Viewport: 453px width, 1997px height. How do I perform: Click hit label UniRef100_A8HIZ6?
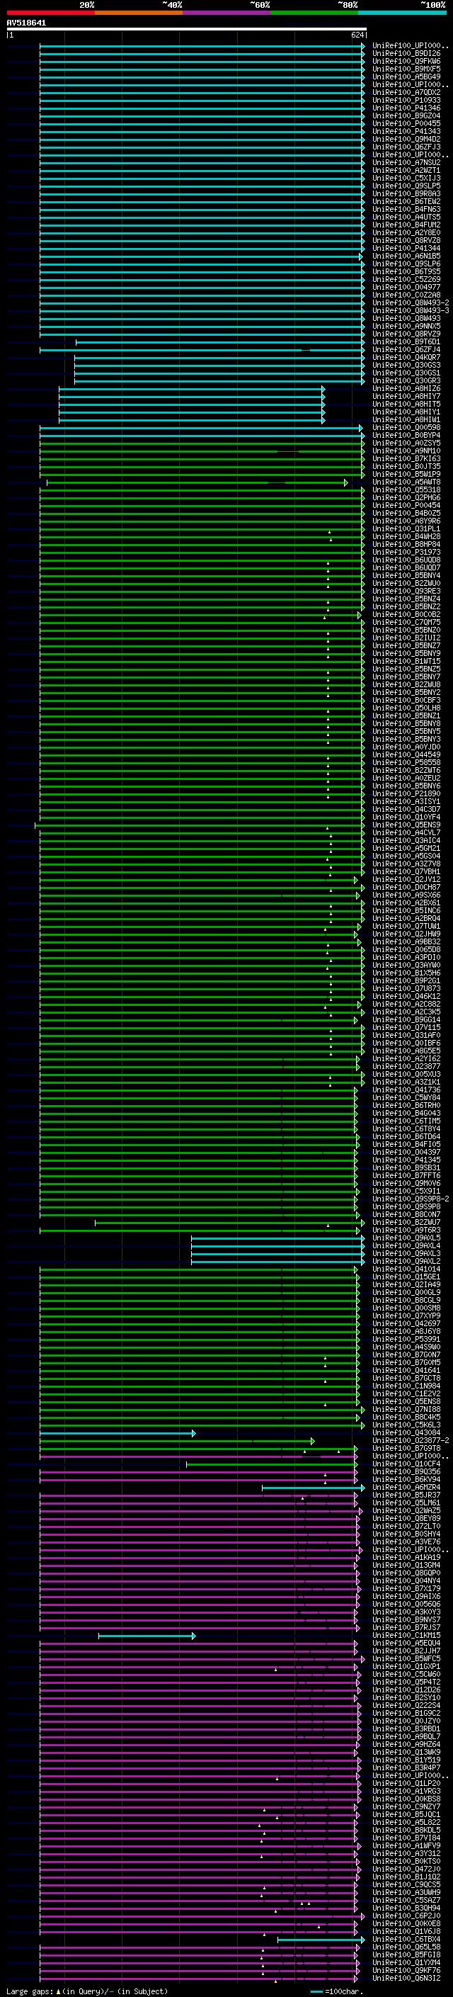[406, 388]
